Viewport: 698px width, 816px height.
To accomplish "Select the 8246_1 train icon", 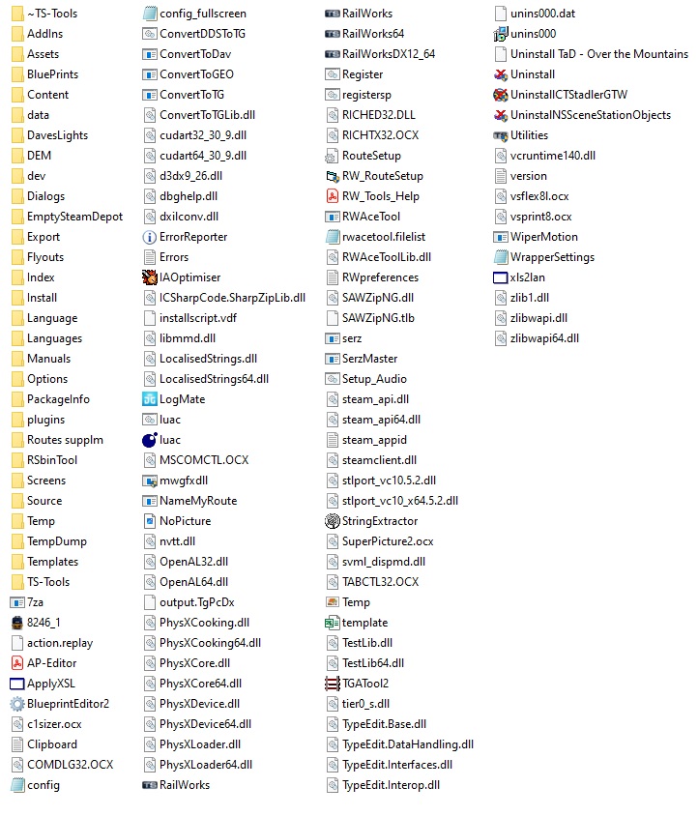I will tap(17, 623).
